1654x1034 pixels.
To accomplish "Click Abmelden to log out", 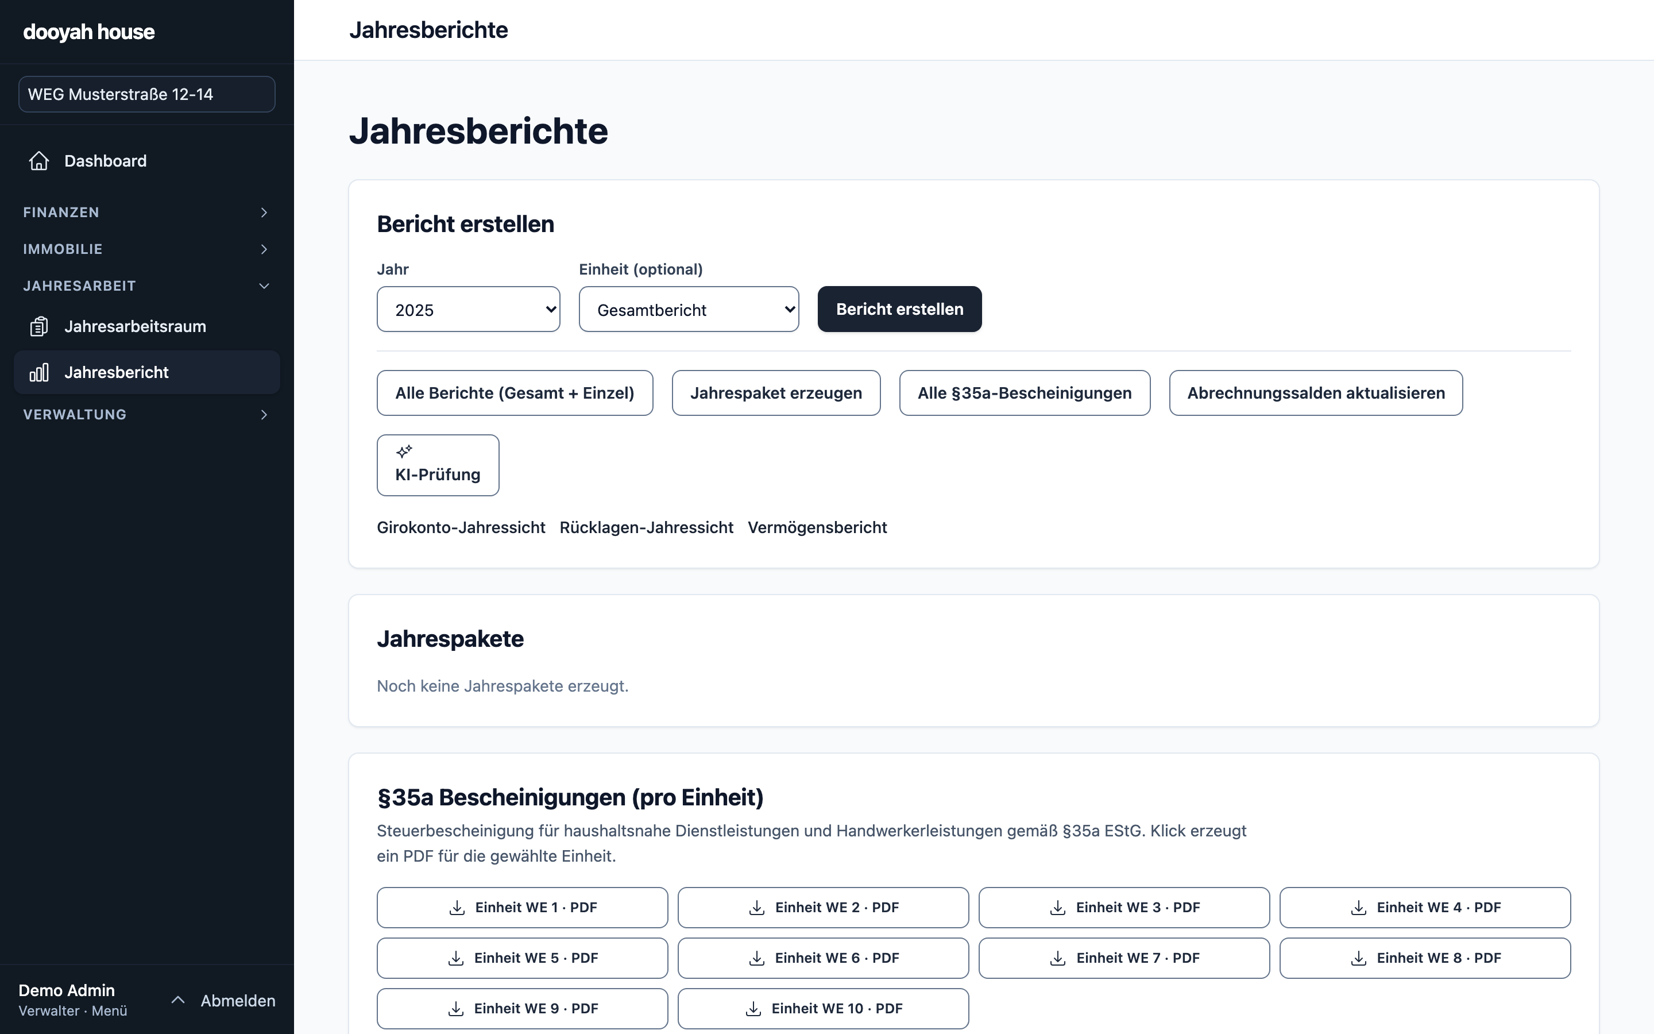I will (238, 1001).
